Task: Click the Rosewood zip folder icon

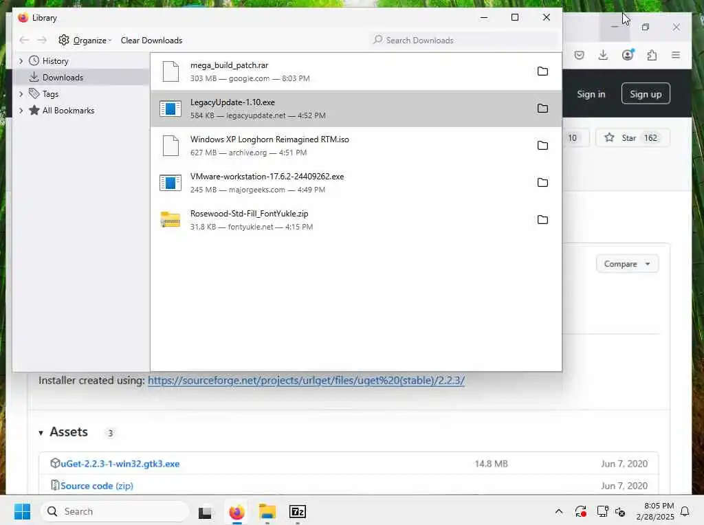Action: (170, 220)
